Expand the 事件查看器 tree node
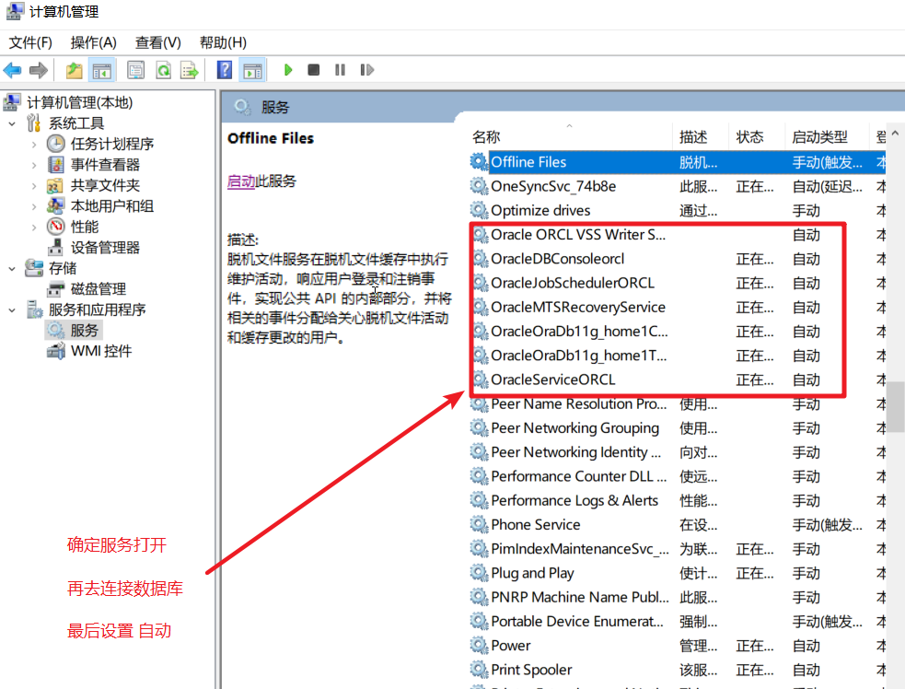The height and width of the screenshot is (689, 905). pos(34,165)
